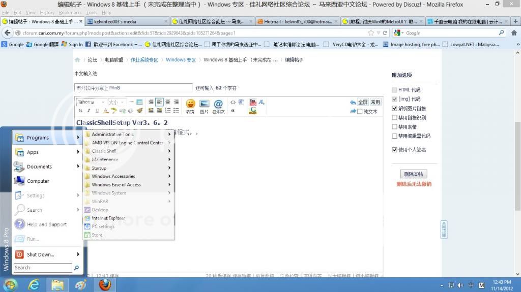
Task: Open Internet Explorer from the taskbar
Action: 34,284
